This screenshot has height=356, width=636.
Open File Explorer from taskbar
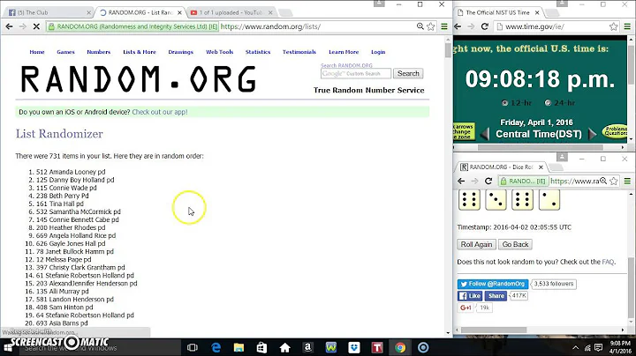point(238,347)
